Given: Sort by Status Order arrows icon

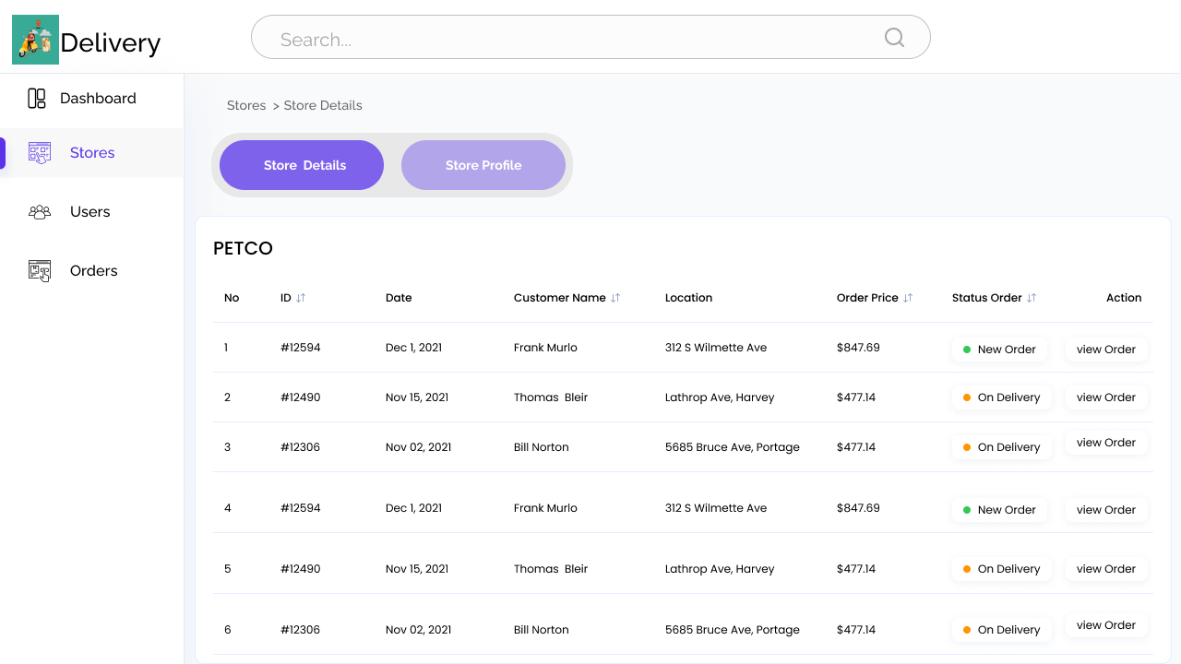Looking at the screenshot, I should pos(1032,298).
